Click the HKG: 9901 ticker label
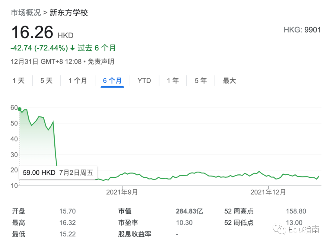Image resolution: width=330 pixels, height=244 pixels. pos(302,30)
